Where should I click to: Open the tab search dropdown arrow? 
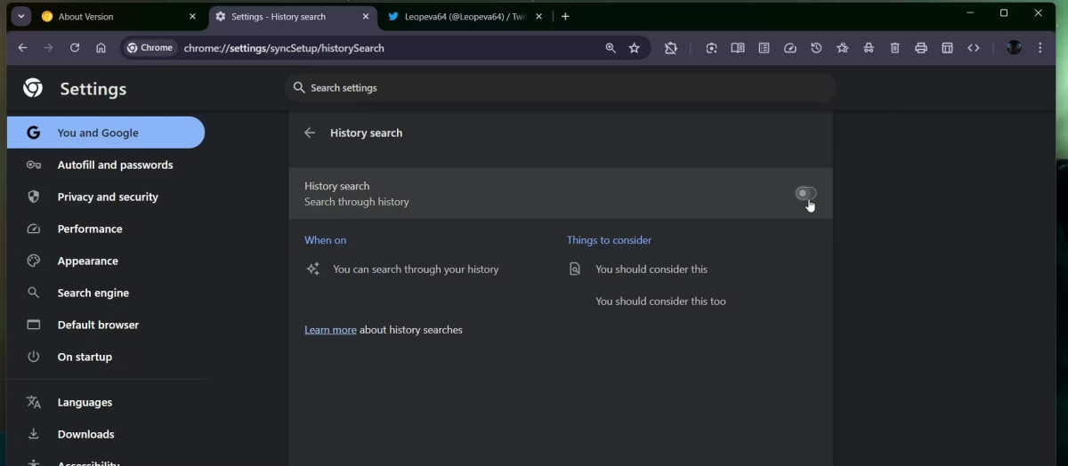click(x=21, y=16)
